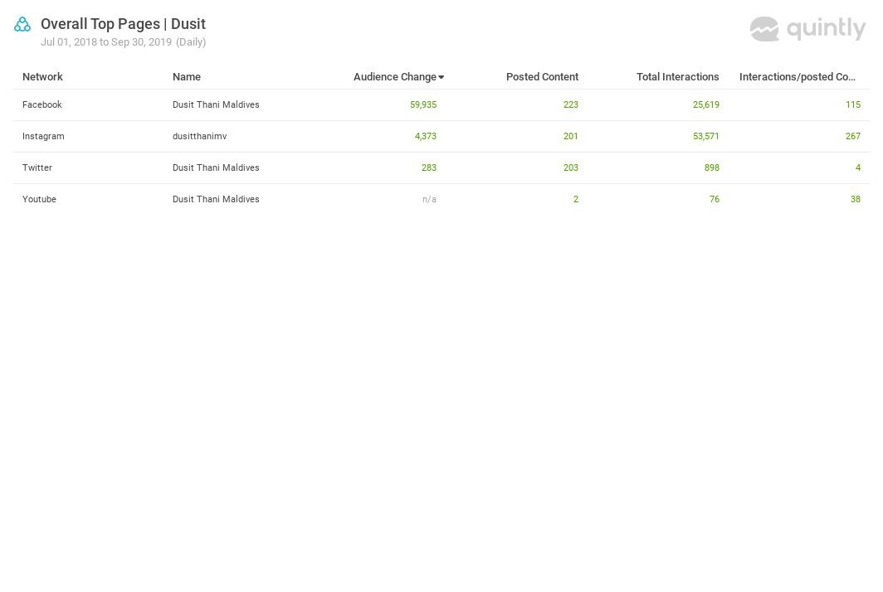Click the date range Jul 01, 2018 to Sep 30, 2019
The image size is (883, 592).
(x=106, y=42)
